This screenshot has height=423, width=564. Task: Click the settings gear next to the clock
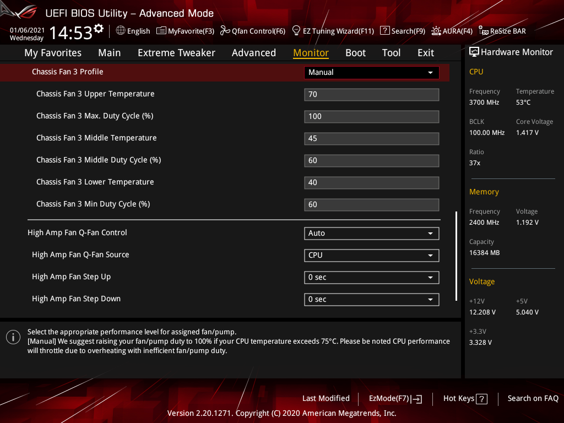pos(99,29)
